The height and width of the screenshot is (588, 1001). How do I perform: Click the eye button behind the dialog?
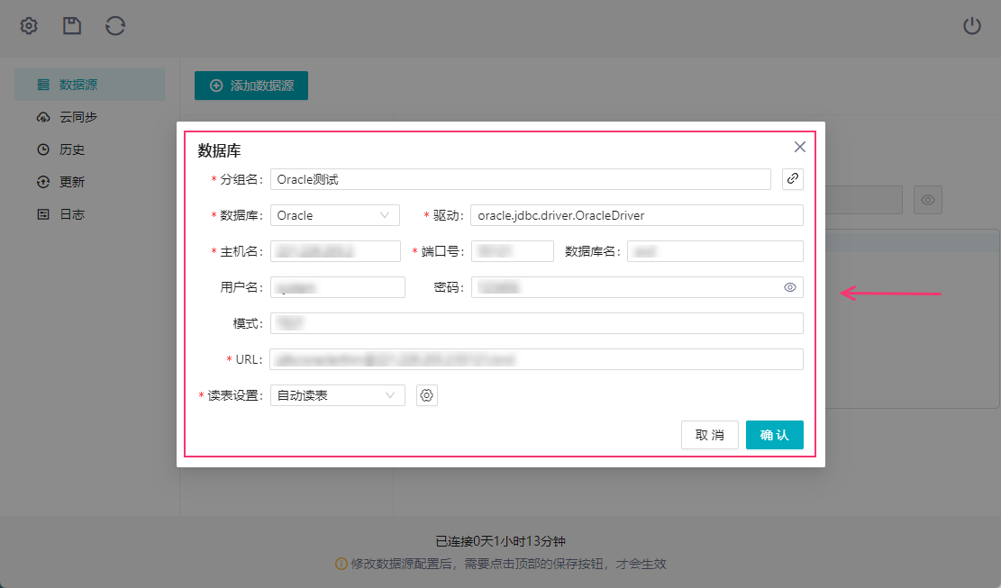point(928,200)
